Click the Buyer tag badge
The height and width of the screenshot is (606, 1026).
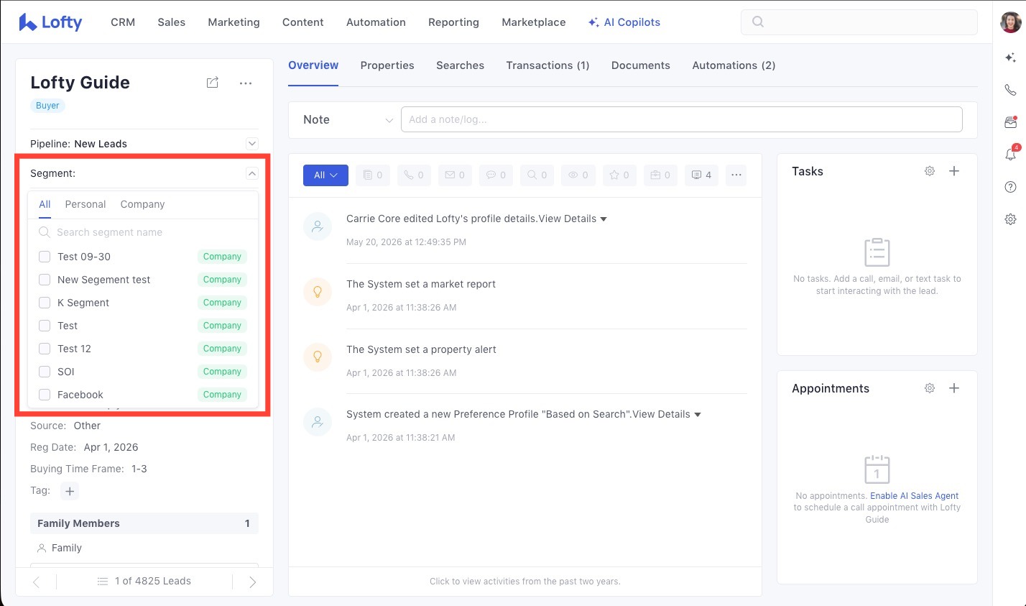[x=47, y=106]
